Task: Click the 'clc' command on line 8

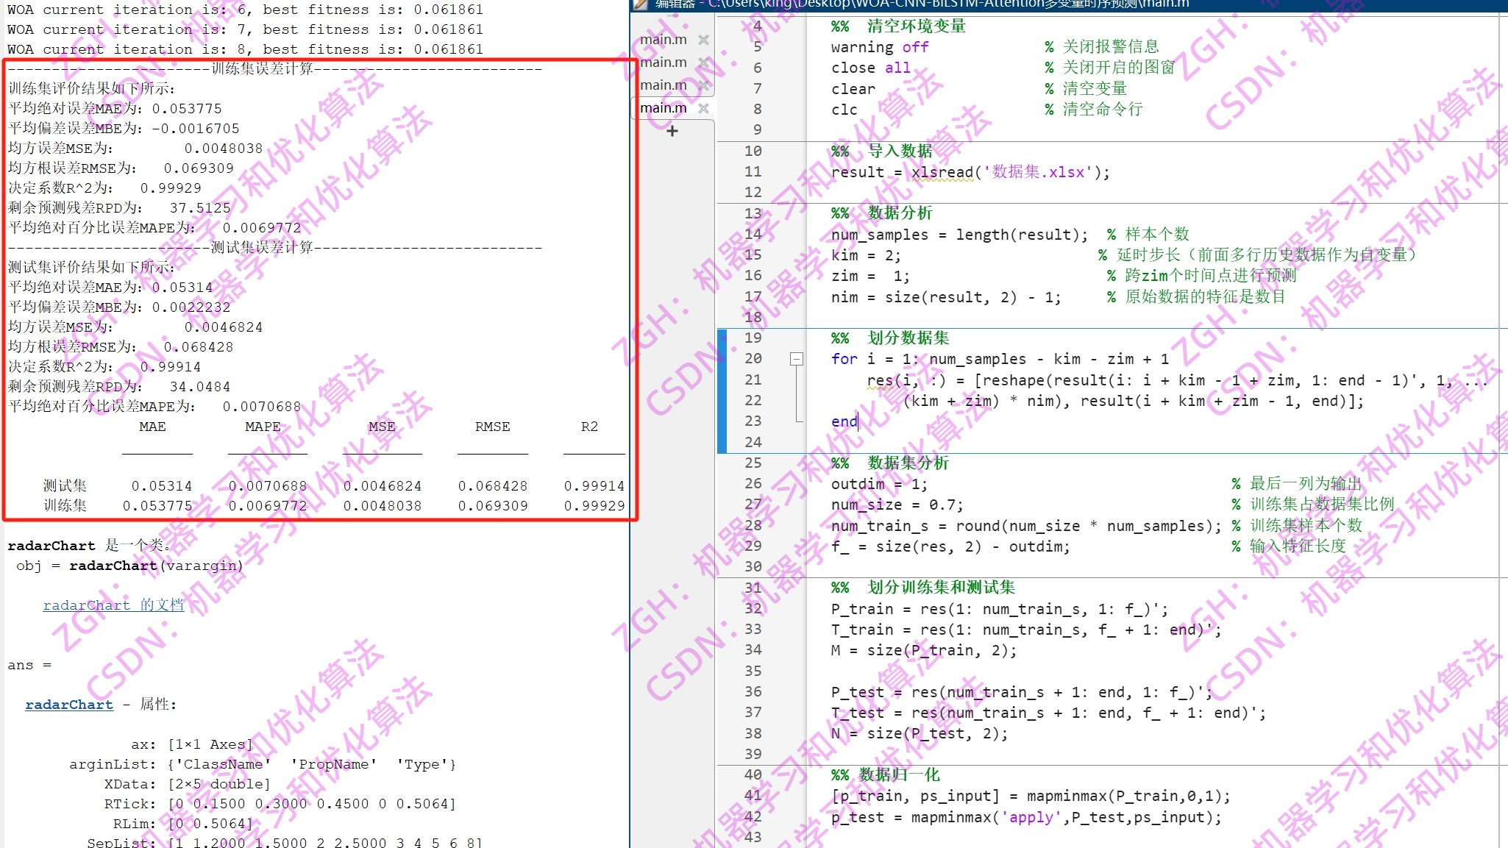Action: coord(844,110)
